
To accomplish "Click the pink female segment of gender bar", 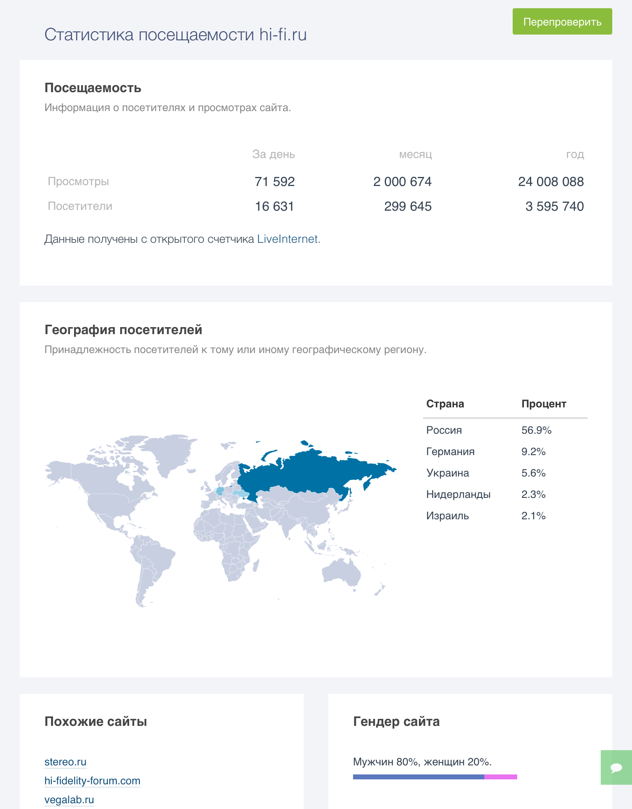I will pos(500,777).
